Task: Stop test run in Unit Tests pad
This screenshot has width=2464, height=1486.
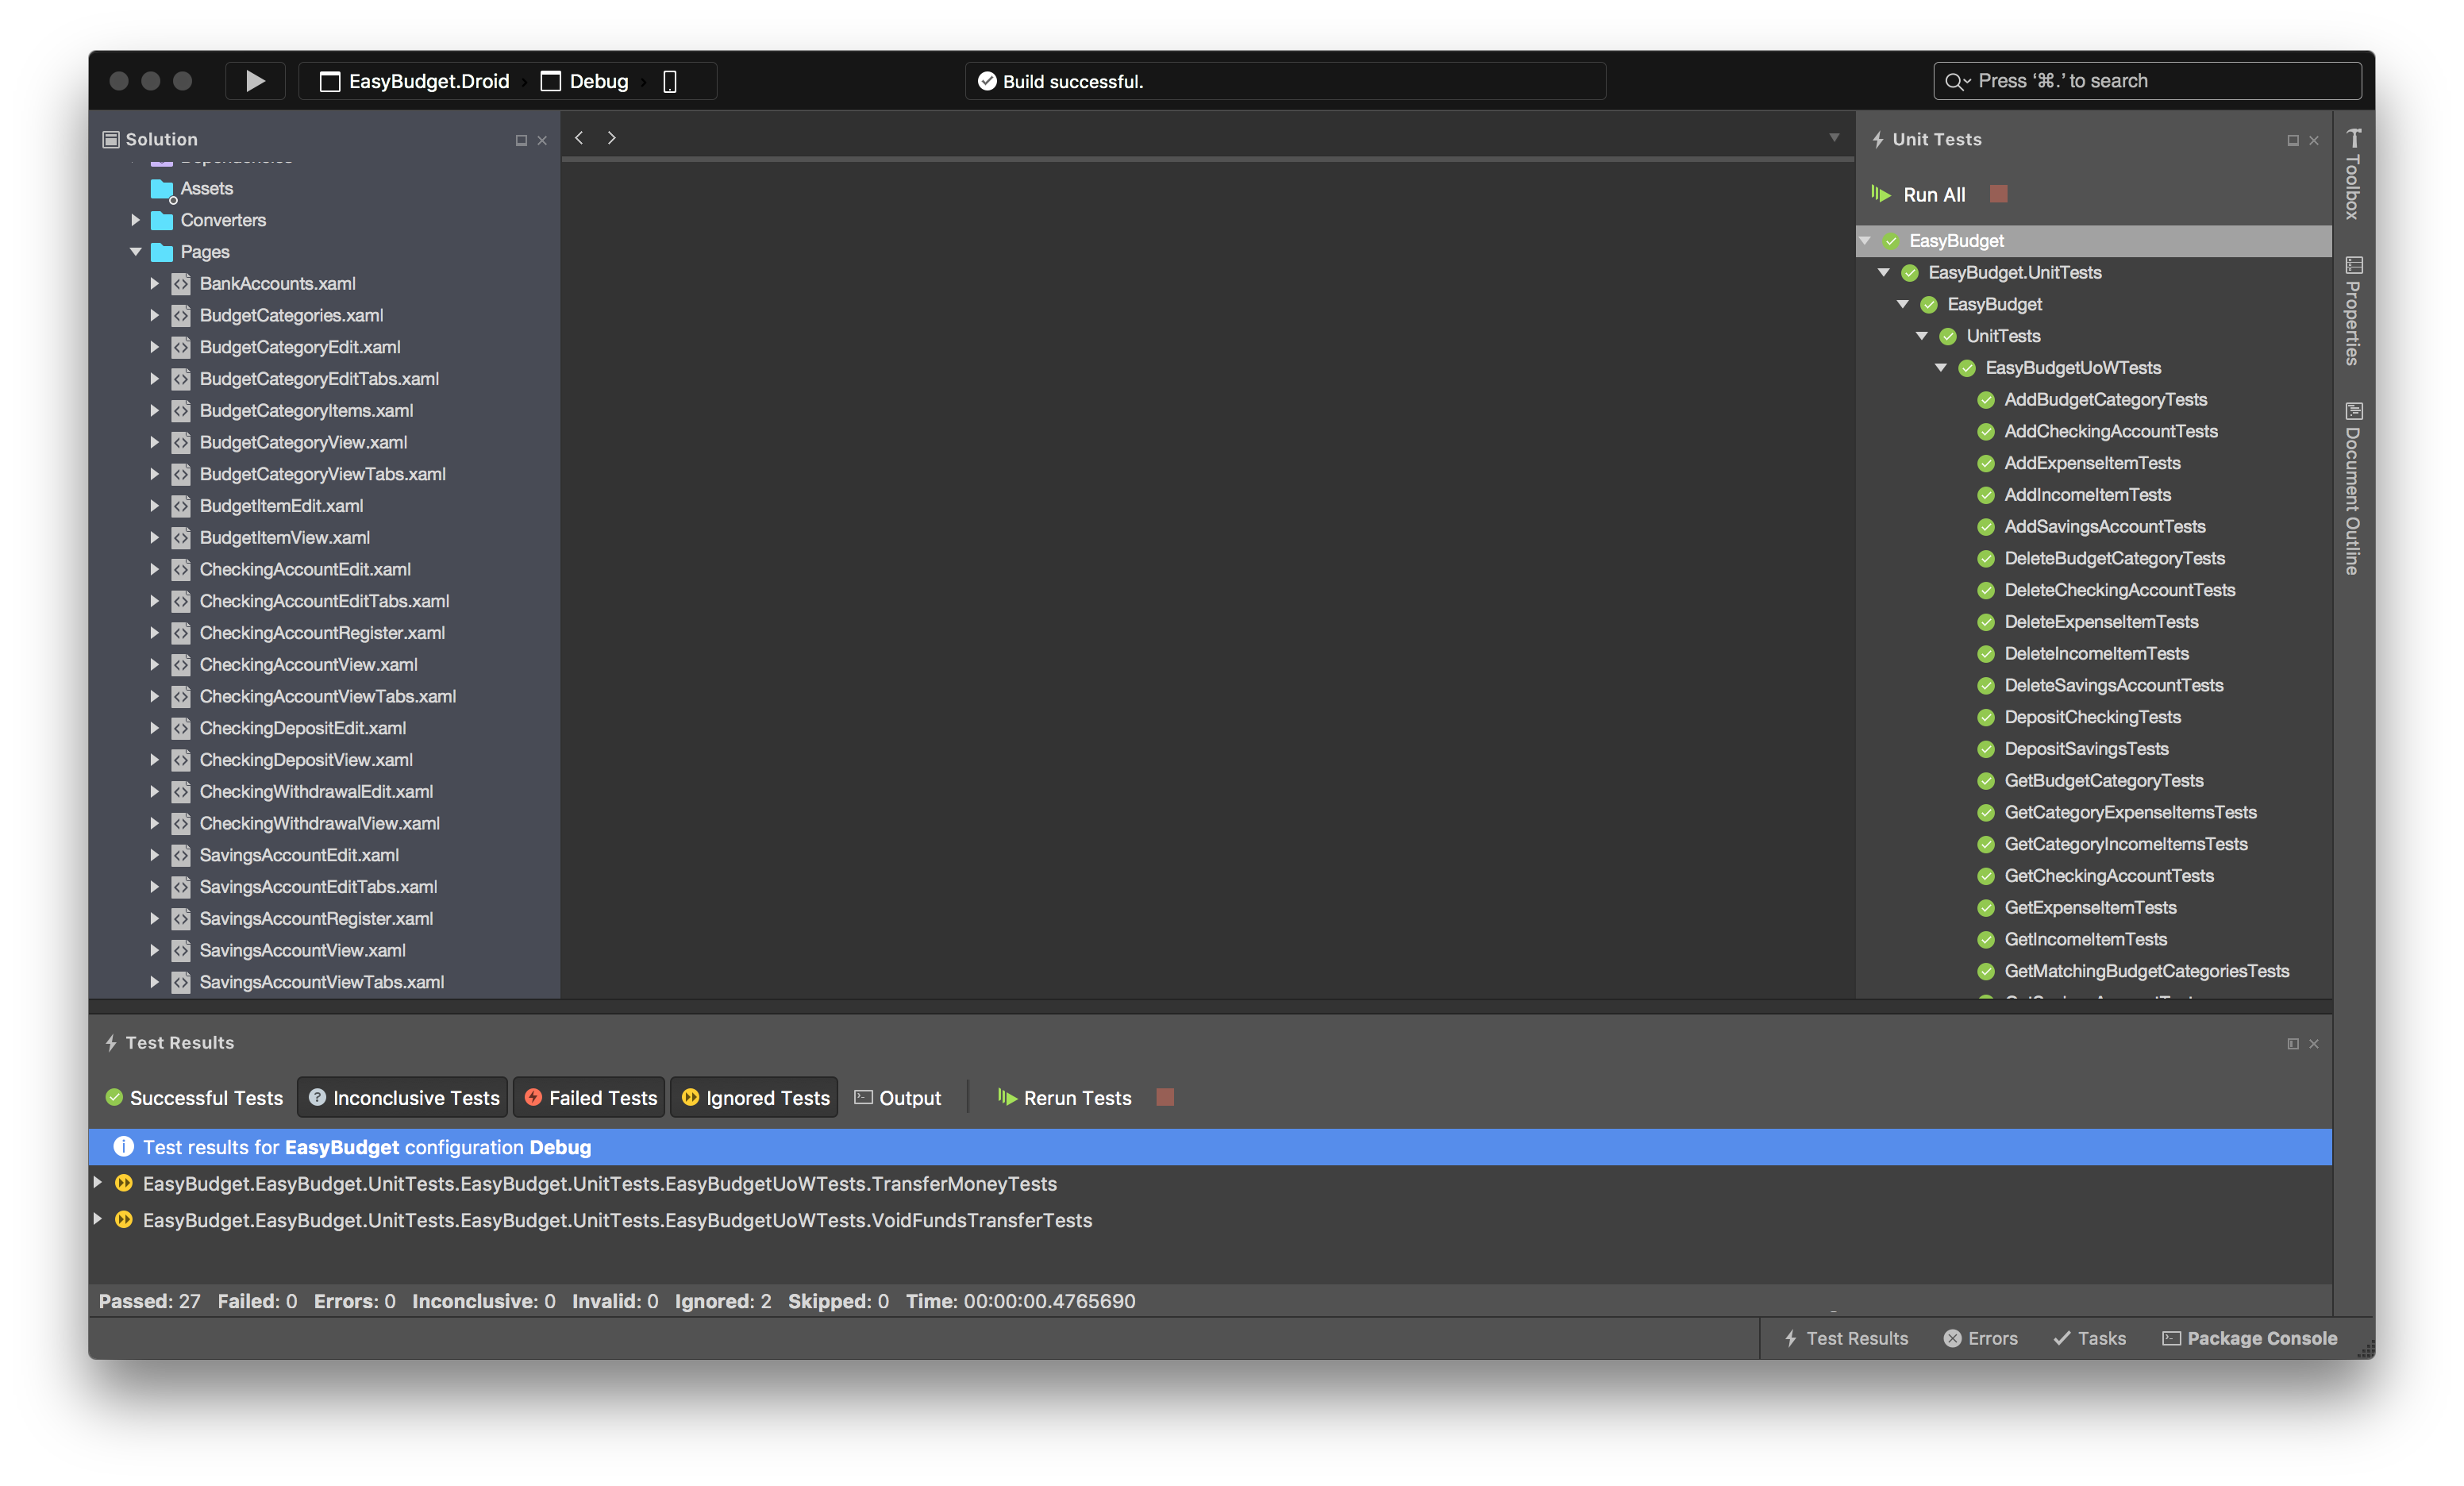Action: (x=1999, y=194)
